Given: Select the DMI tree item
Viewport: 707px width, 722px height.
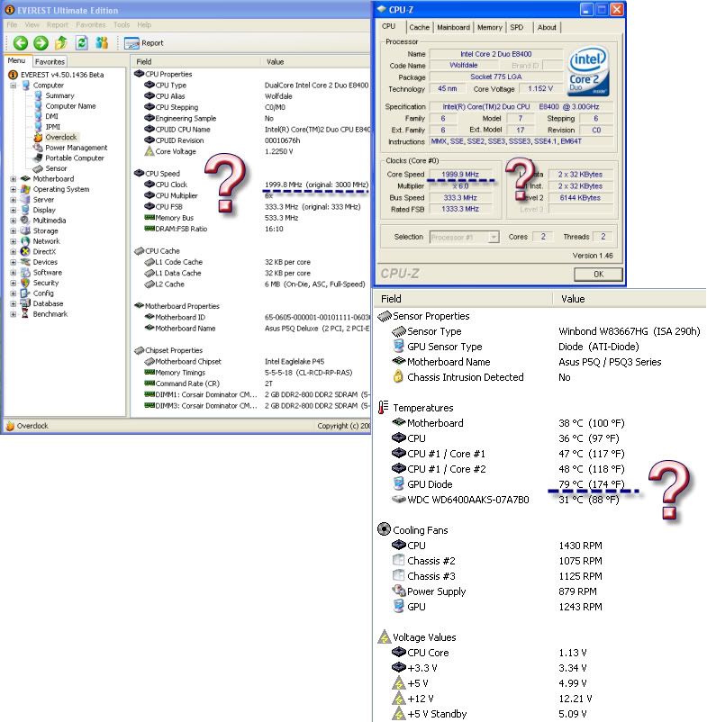Looking at the screenshot, I should (51, 116).
